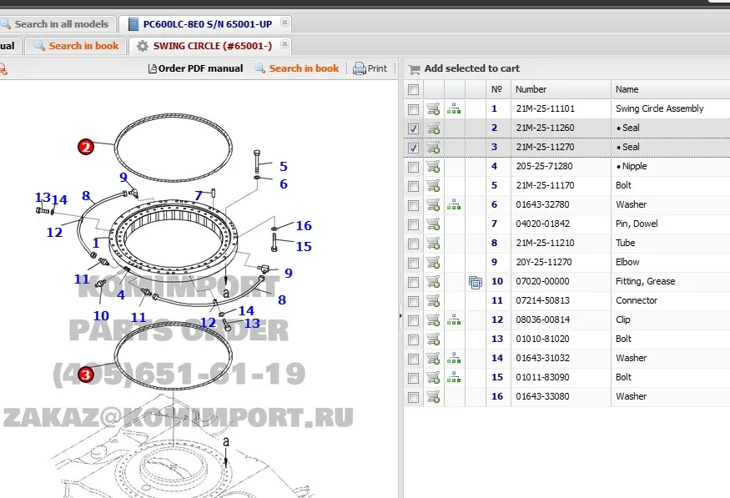Viewport: 730px width, 498px height.
Task: Click callout 5 on the diagram
Action: coord(284,166)
